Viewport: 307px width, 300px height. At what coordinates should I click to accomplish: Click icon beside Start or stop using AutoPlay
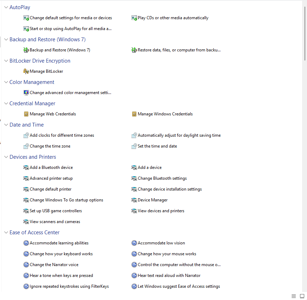[x=26, y=29]
